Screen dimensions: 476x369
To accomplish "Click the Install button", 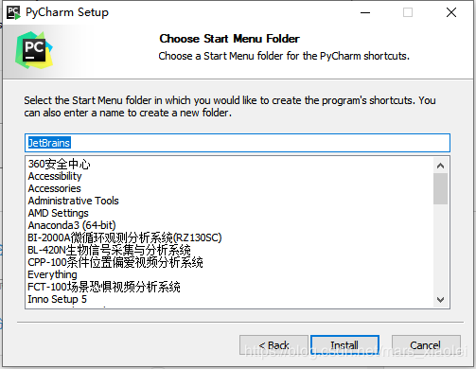I will pos(344,345).
